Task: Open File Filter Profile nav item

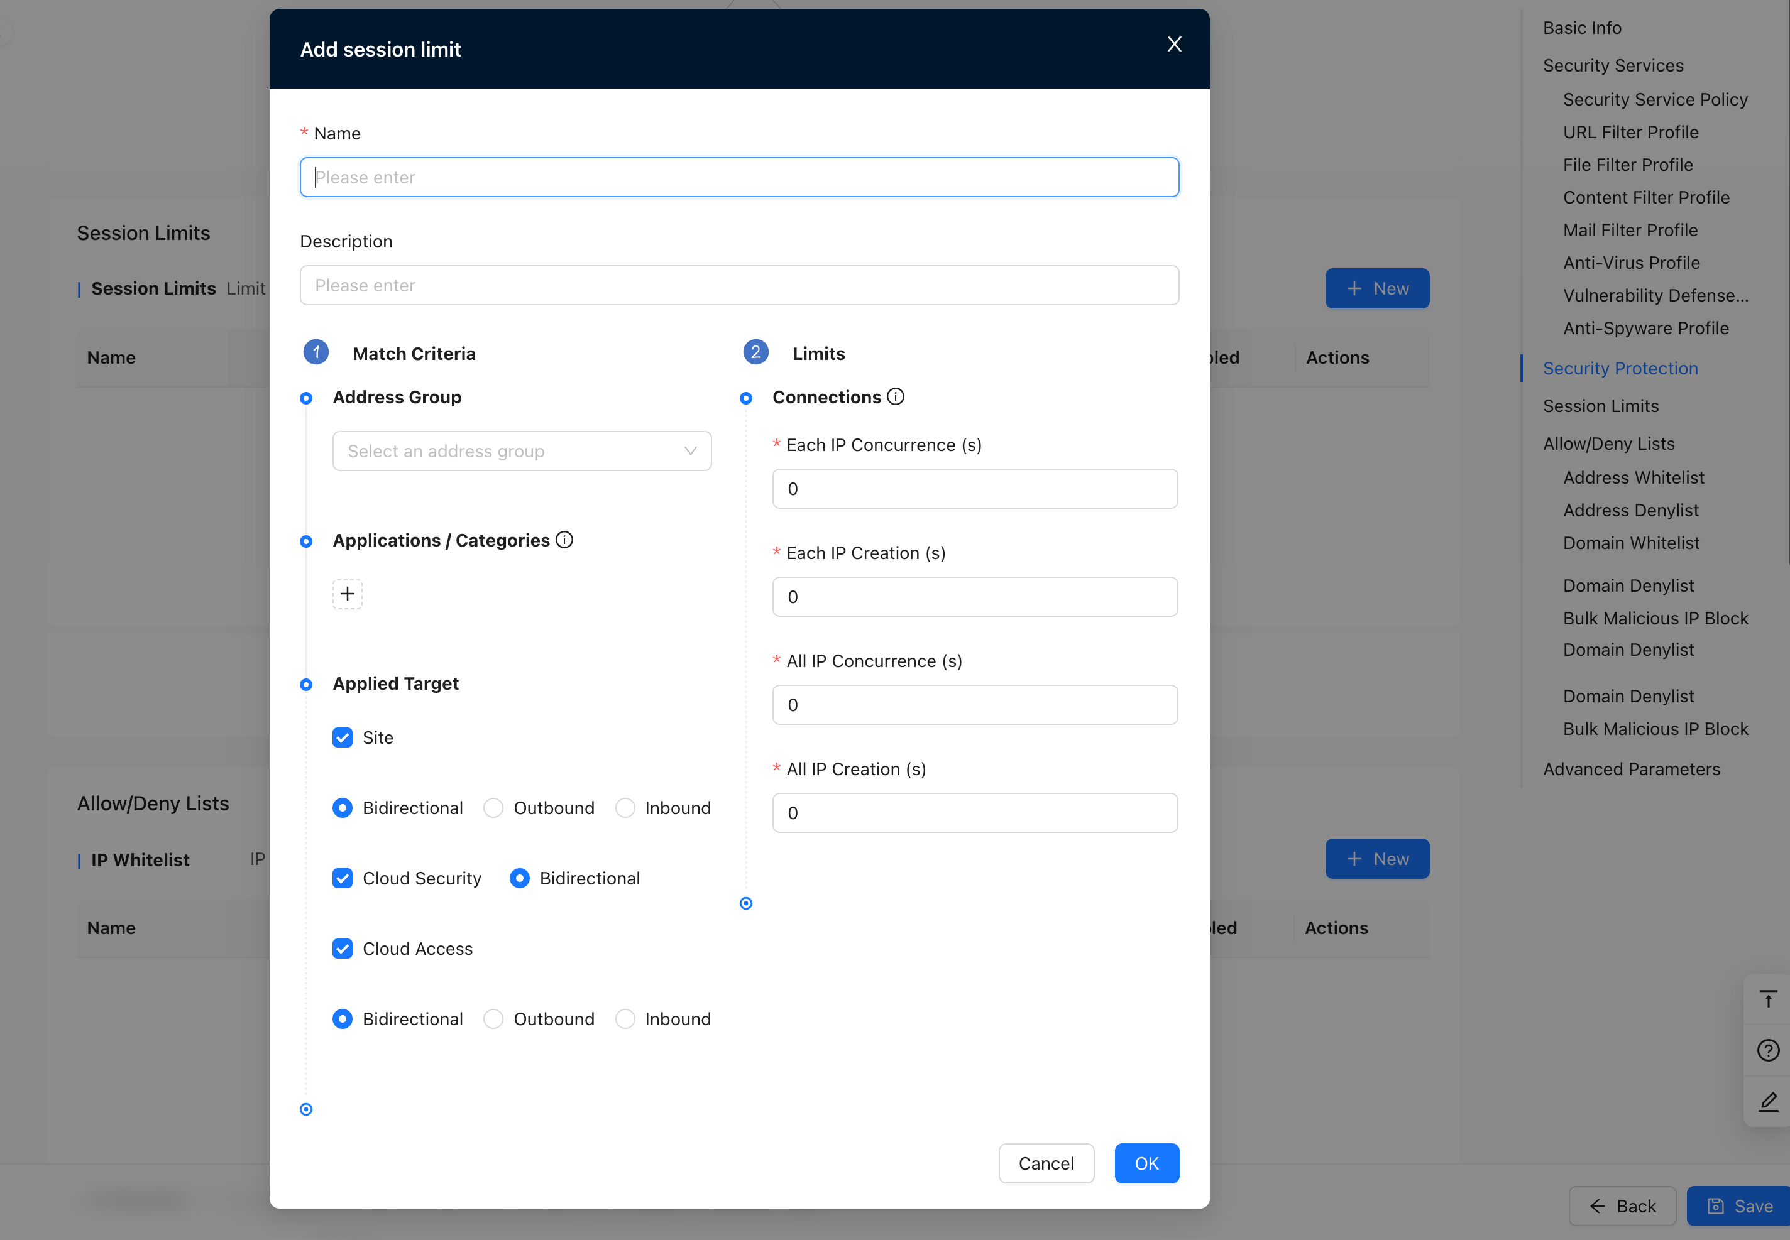Action: 1628,165
